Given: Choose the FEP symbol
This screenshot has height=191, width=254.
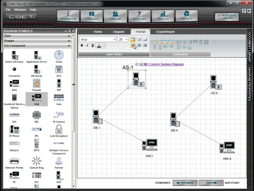Looking at the screenshot, I should coord(59,85).
